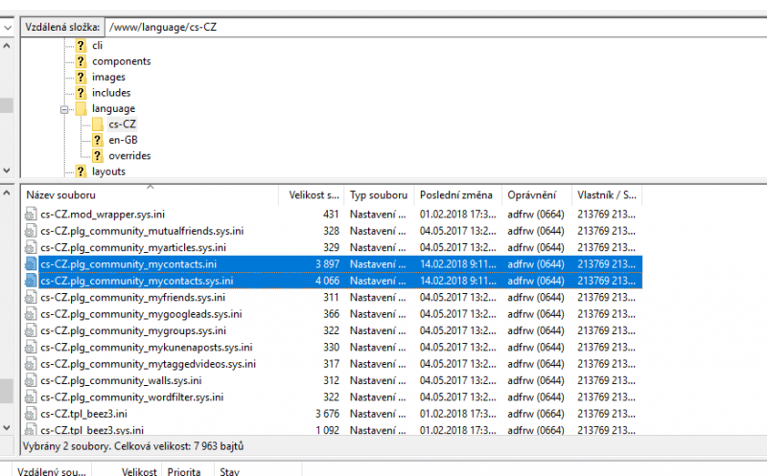Click up arrow of file list scrollbar
Screen dimensions: 767x476
pos(7,193)
